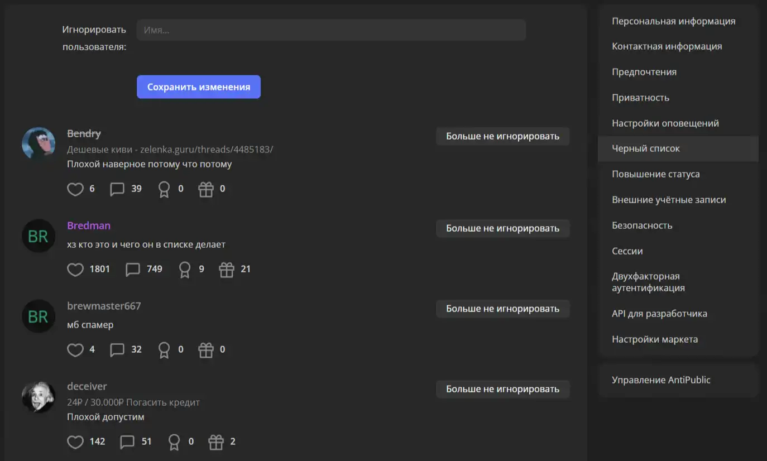Open Bredman's profile via username link
This screenshot has height=461, width=767.
tap(89, 225)
